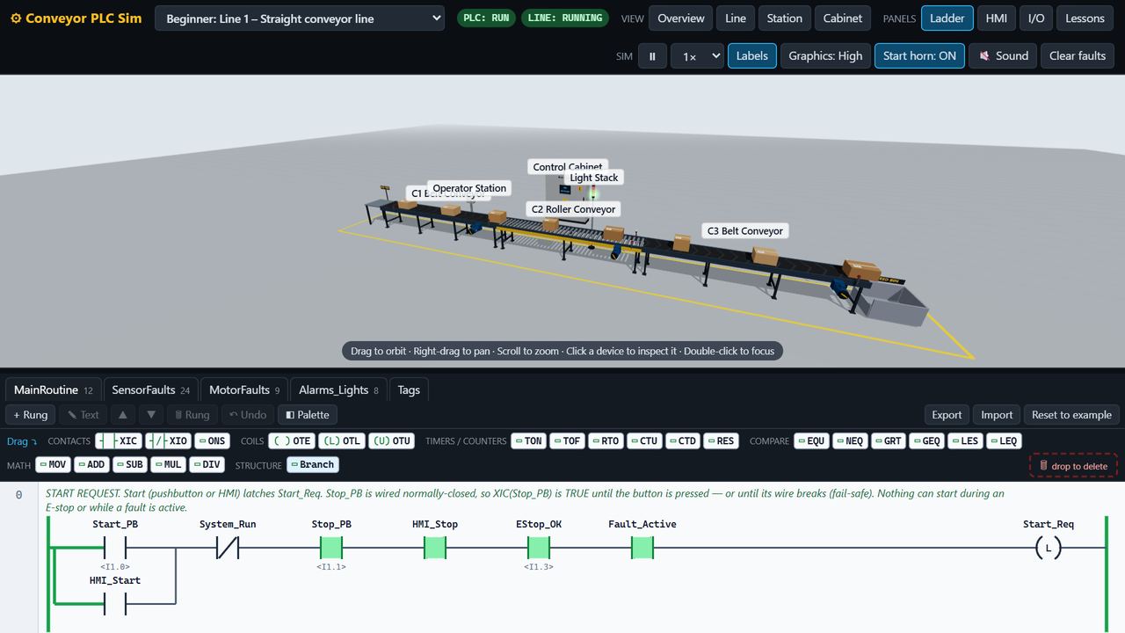Click the Start_PB contact on rung 0

click(115, 548)
